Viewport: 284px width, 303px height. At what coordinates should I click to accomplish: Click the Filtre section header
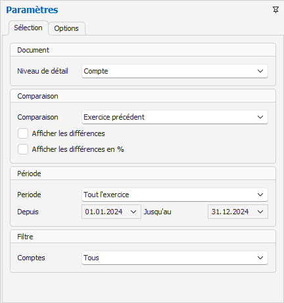point(143,237)
